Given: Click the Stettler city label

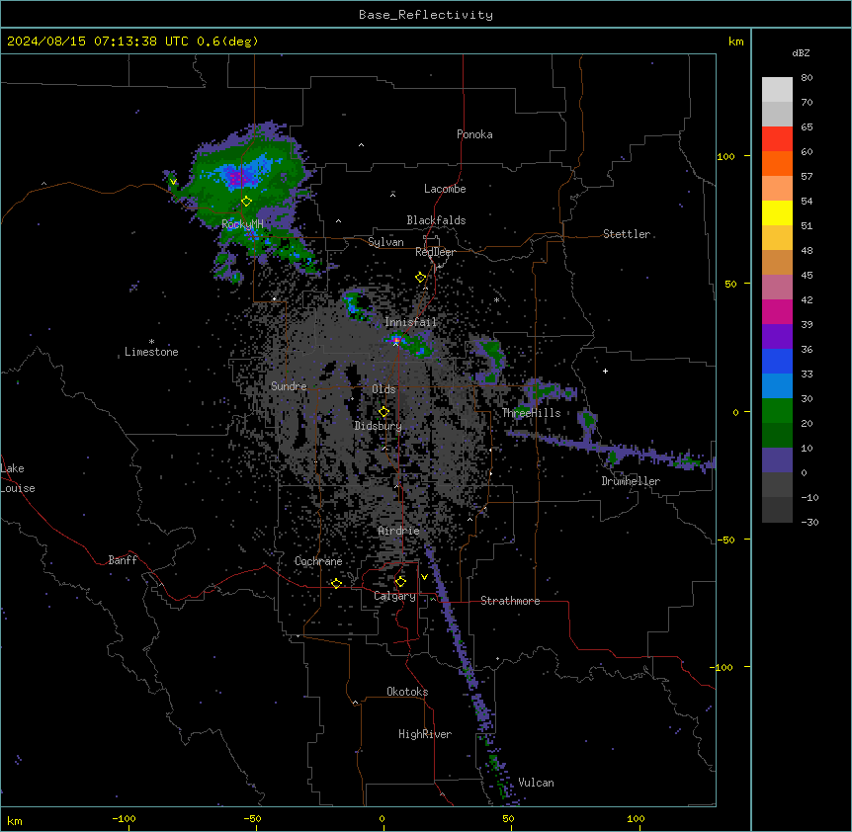Looking at the screenshot, I should (627, 234).
